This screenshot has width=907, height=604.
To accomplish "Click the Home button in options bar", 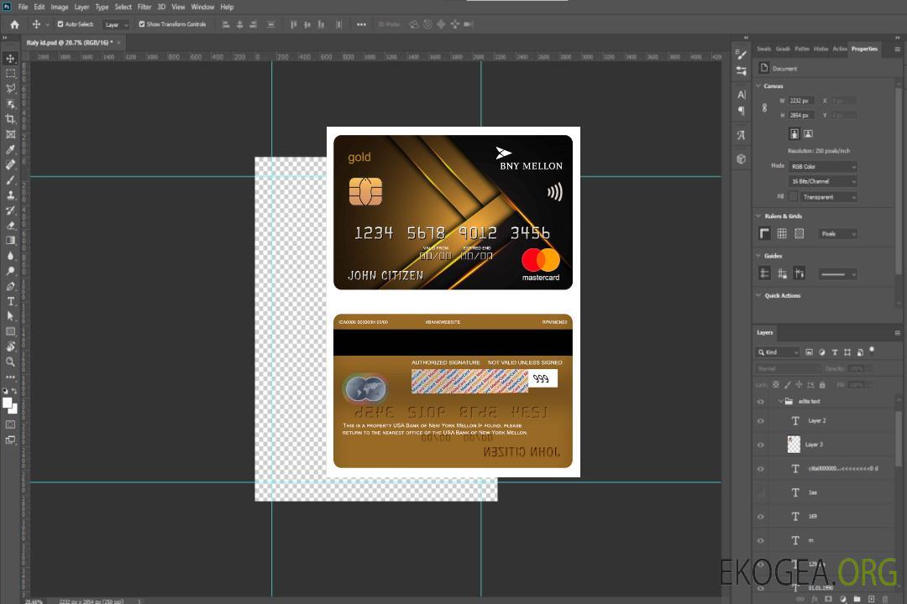I will [x=14, y=24].
